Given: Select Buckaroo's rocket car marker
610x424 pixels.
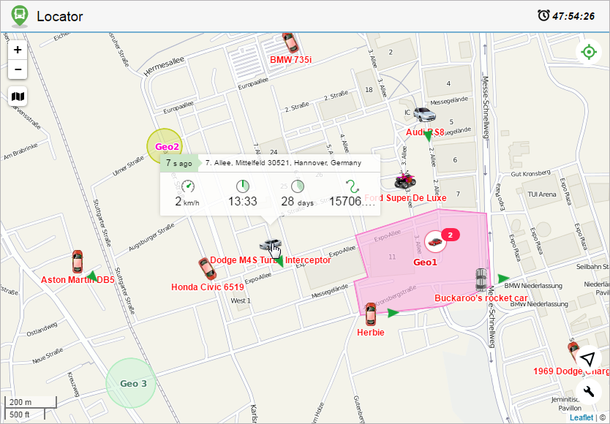Looking at the screenshot, I should (481, 279).
